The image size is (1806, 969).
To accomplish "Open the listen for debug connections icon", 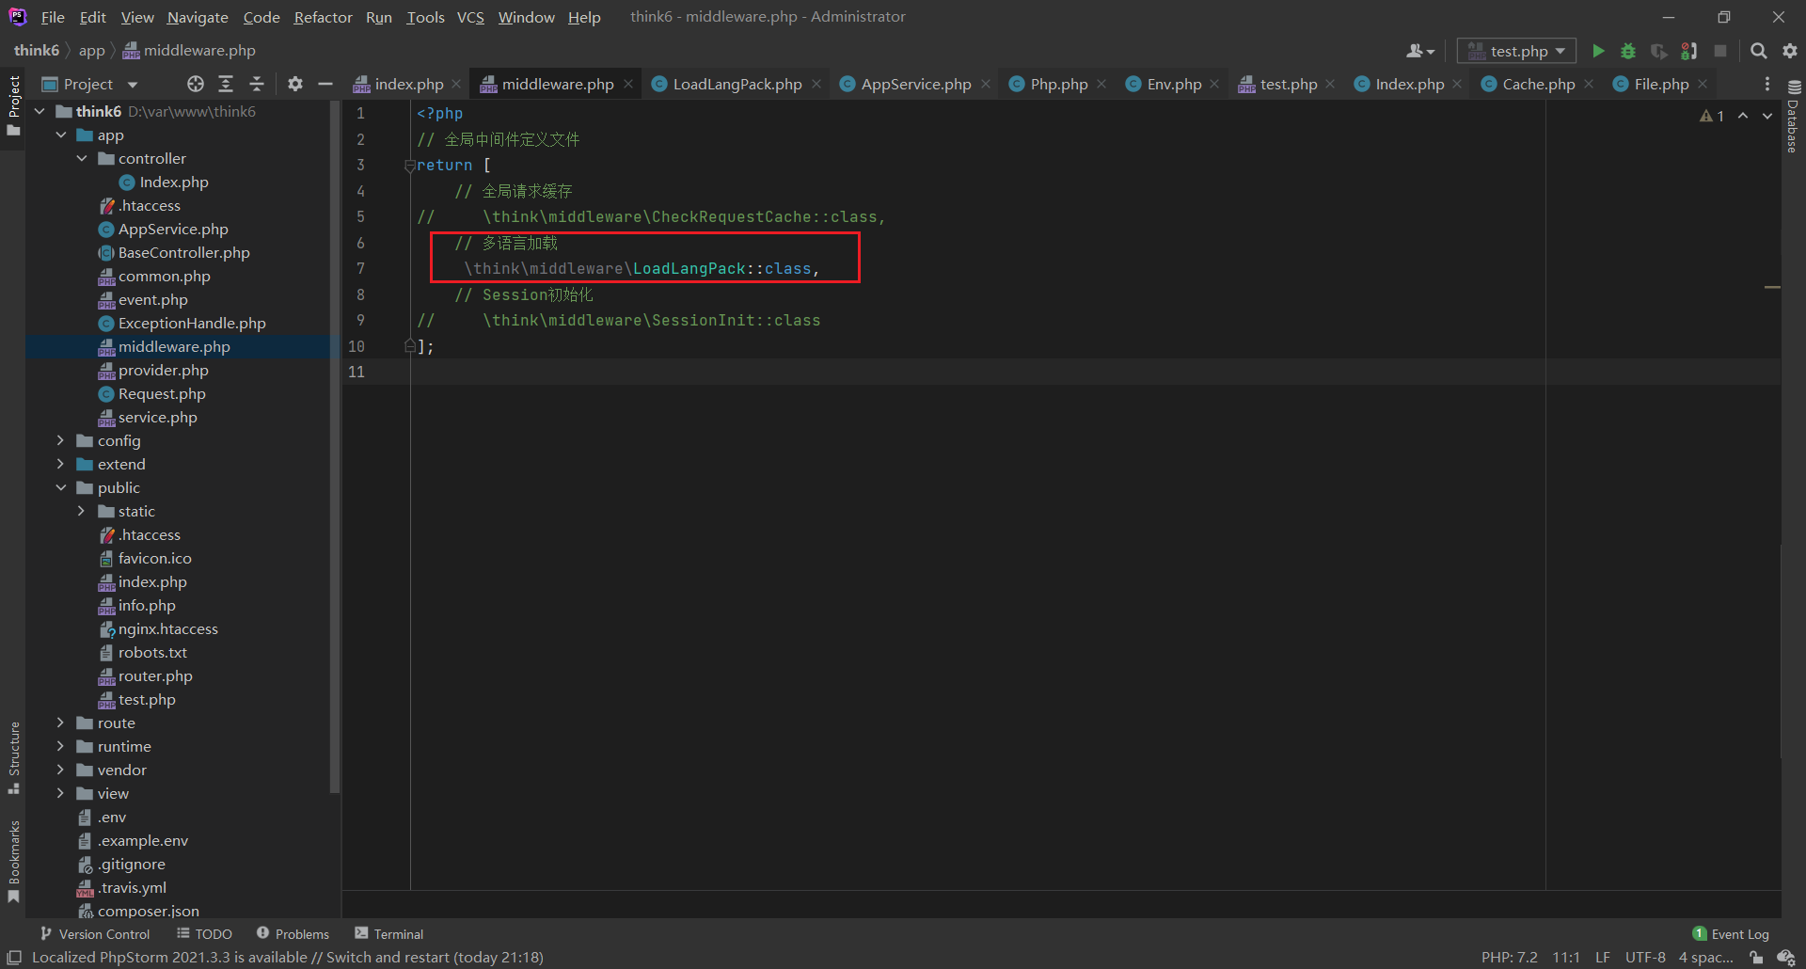I will pos(1689,51).
